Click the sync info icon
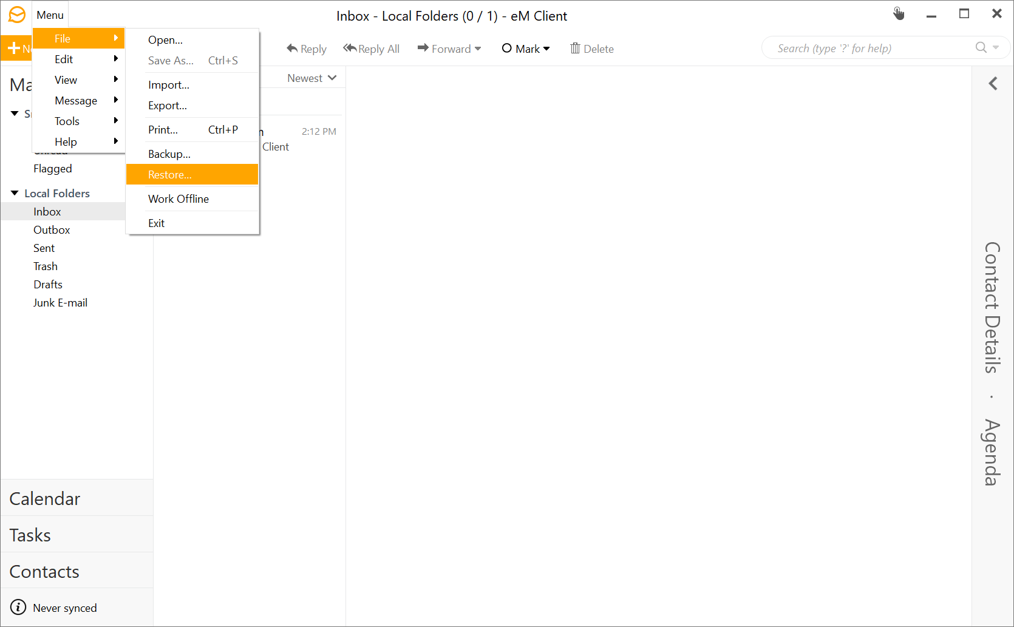 (18, 607)
